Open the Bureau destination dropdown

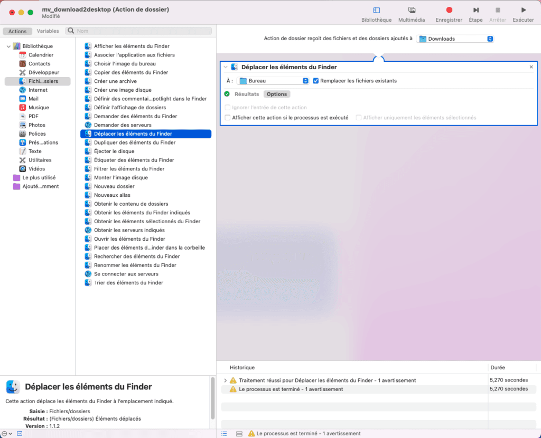click(x=273, y=81)
